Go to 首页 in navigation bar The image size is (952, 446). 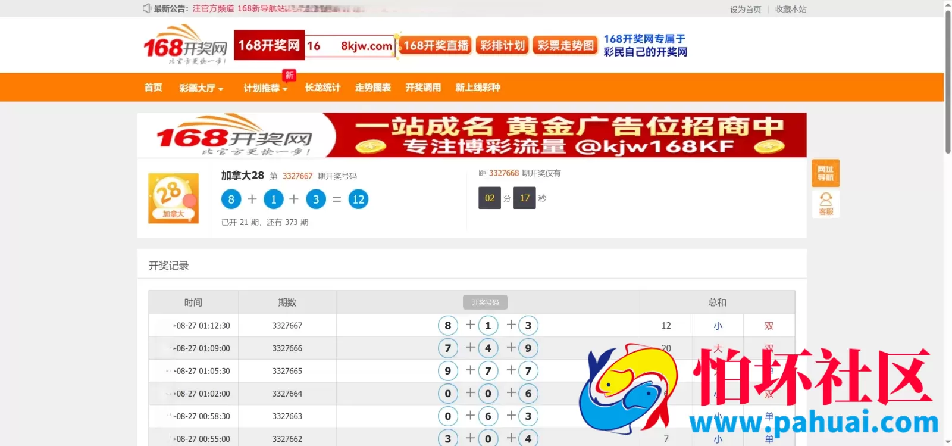[x=153, y=88]
